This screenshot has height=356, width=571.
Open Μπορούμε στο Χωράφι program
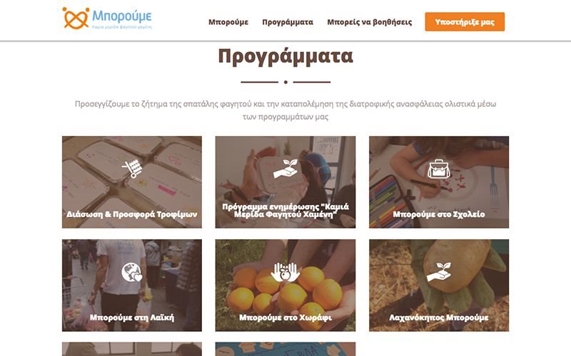point(285,318)
